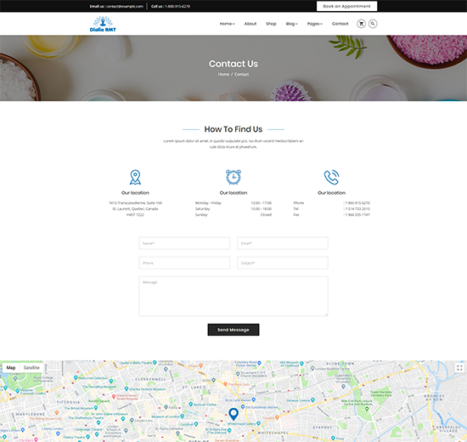Image resolution: width=467 pixels, height=442 pixels.
Task: Click the 'Monday - Friday' hours row
Action: [233, 203]
